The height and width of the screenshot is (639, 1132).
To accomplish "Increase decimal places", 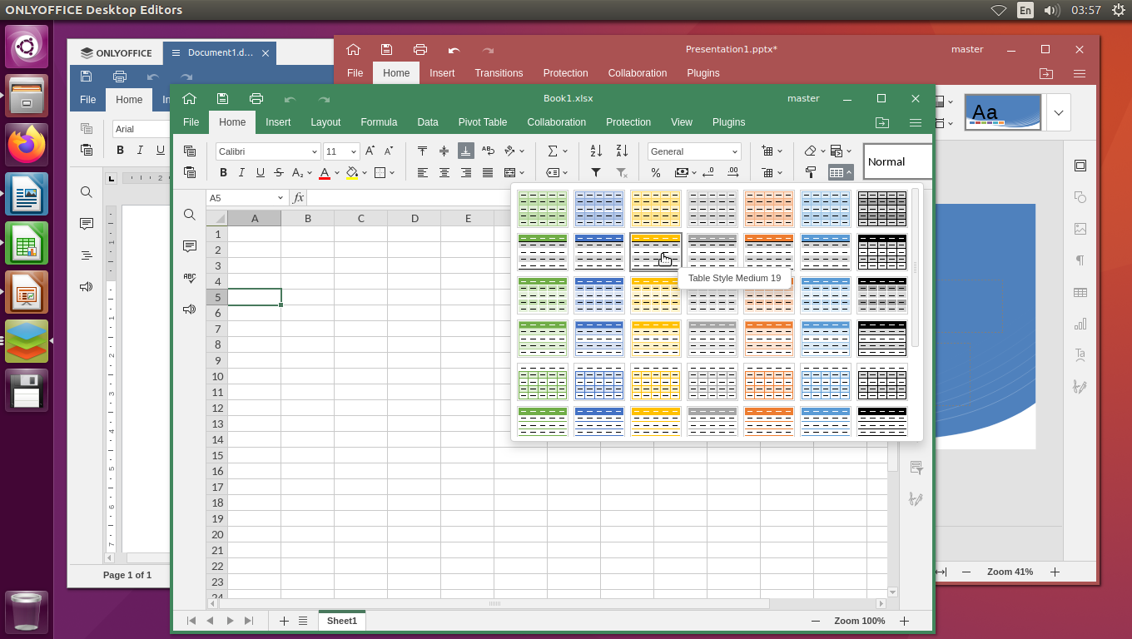I will tap(732, 173).
